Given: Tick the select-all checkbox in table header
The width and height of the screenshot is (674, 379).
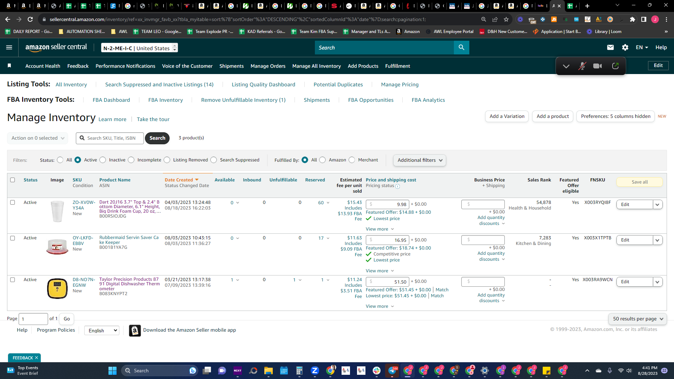Looking at the screenshot, I should (13, 180).
